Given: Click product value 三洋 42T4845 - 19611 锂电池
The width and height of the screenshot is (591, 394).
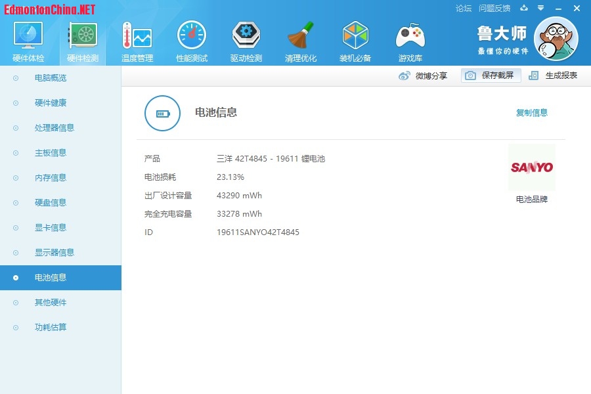Looking at the screenshot, I should (x=271, y=159).
